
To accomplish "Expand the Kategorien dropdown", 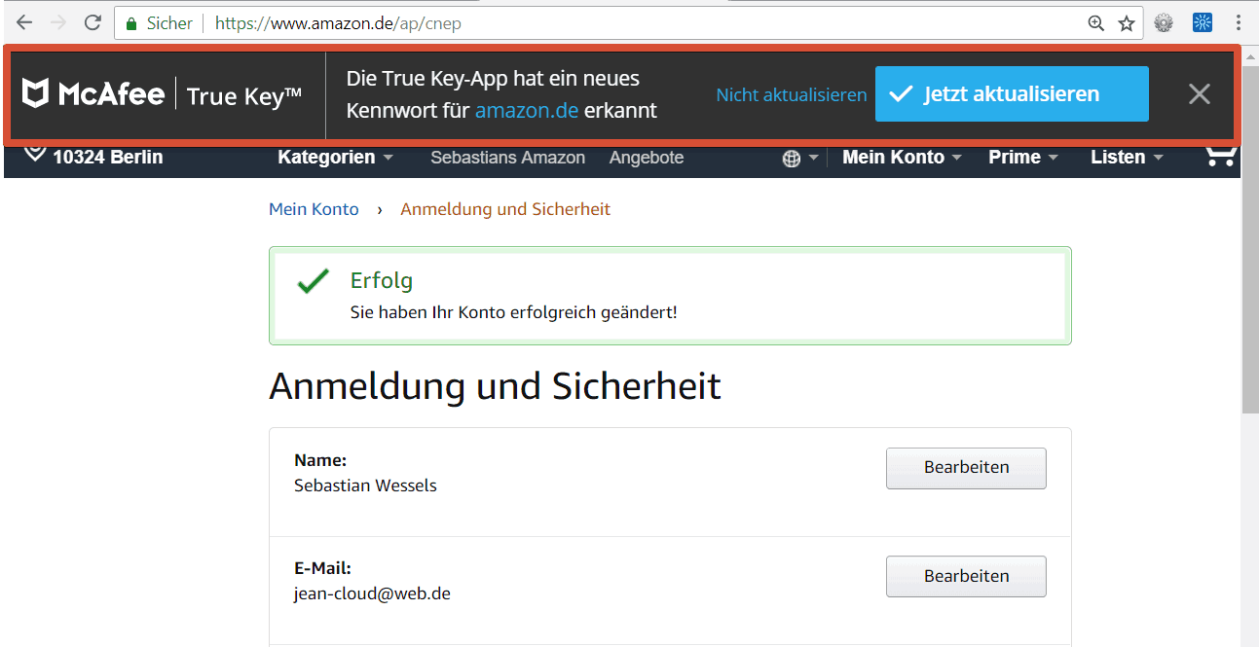I will click(335, 157).
